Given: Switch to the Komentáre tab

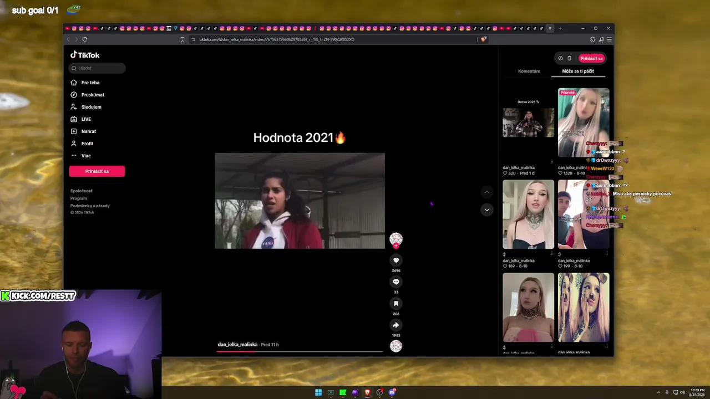Looking at the screenshot, I should point(529,71).
